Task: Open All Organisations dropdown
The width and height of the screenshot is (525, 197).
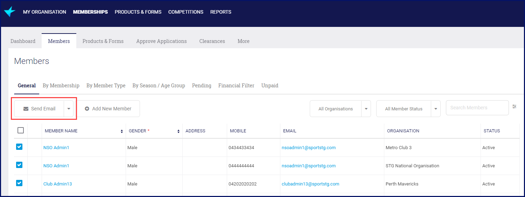Action: [340, 109]
